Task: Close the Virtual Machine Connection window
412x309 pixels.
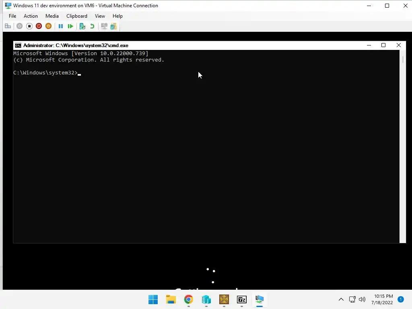Action: click(x=405, y=6)
